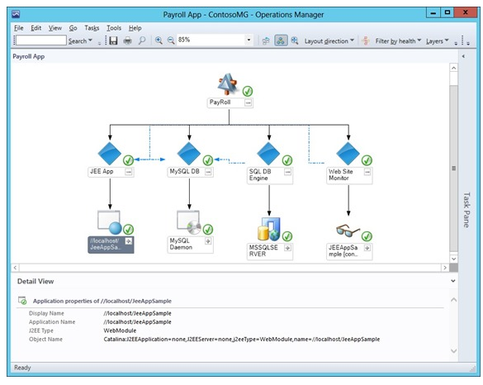Toggle the highlighted layout view toolbar button

pyautogui.click(x=281, y=40)
